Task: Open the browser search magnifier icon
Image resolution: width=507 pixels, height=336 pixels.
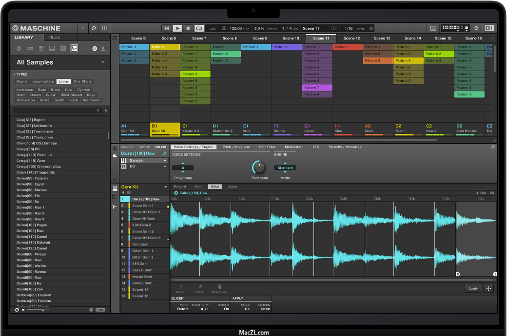Action: [x=94, y=28]
